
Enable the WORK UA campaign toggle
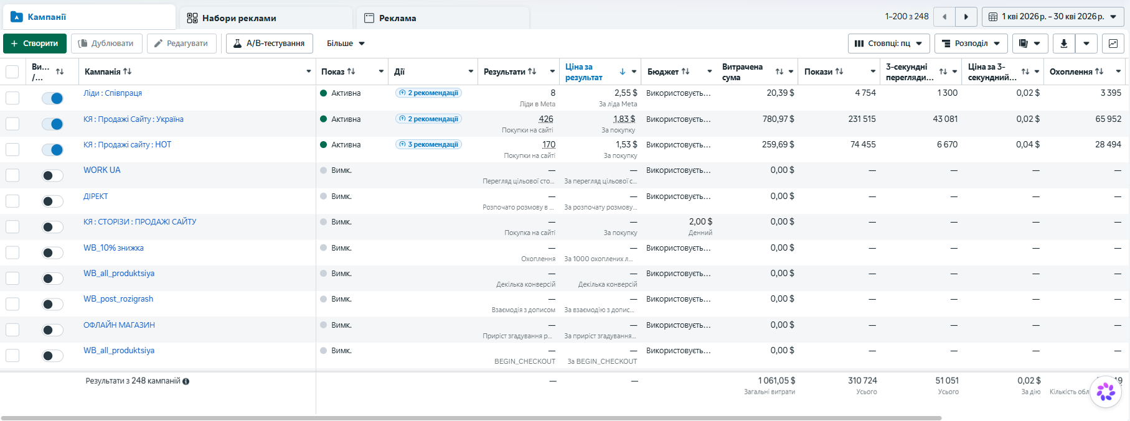tap(52, 175)
